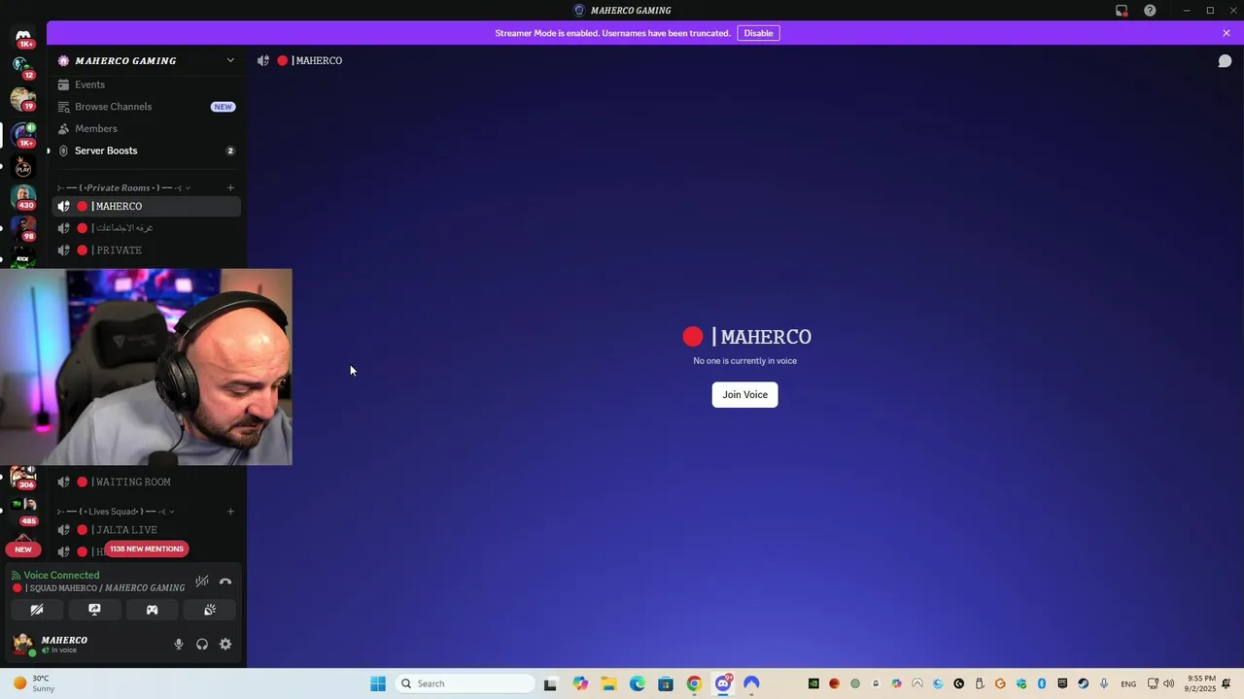Image resolution: width=1244 pixels, height=699 pixels.
Task: Open the Events page
Action: tap(146, 84)
